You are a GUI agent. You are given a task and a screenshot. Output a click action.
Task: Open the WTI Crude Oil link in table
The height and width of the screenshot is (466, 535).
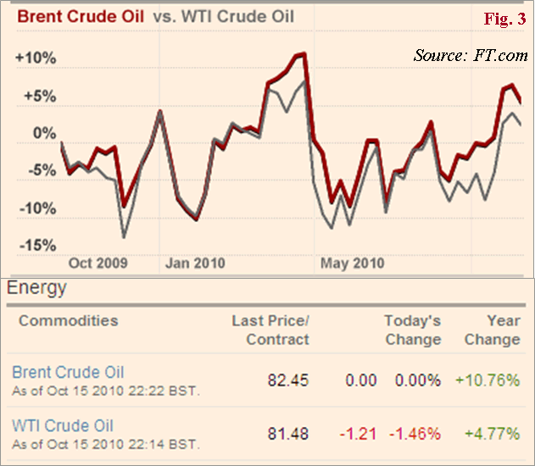pos(63,425)
